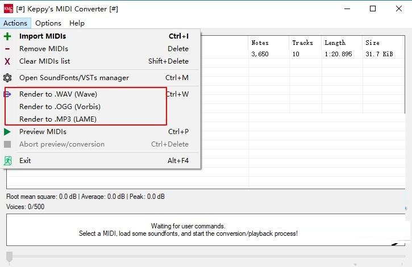The width and height of the screenshot is (412, 267).
Task: Open the Actions menu
Action: 15,23
